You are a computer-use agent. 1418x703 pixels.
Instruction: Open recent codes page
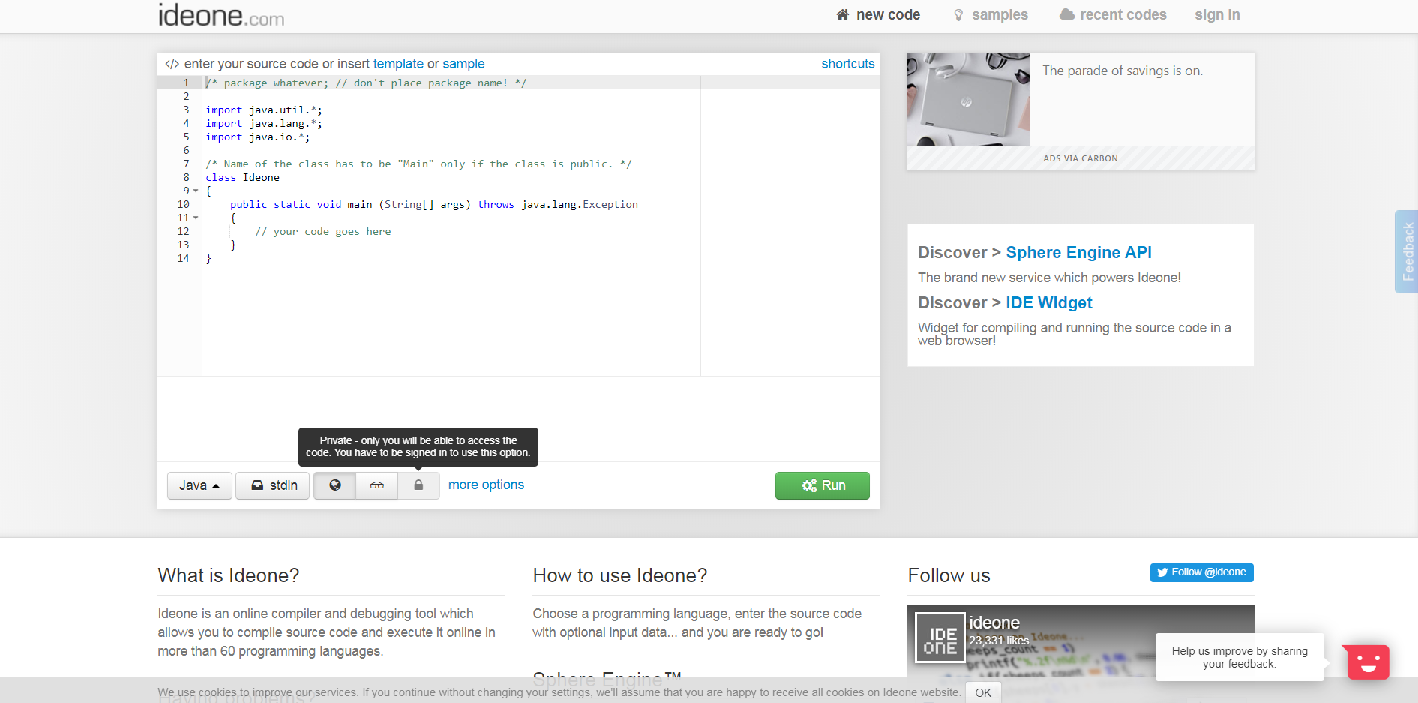pos(1113,15)
